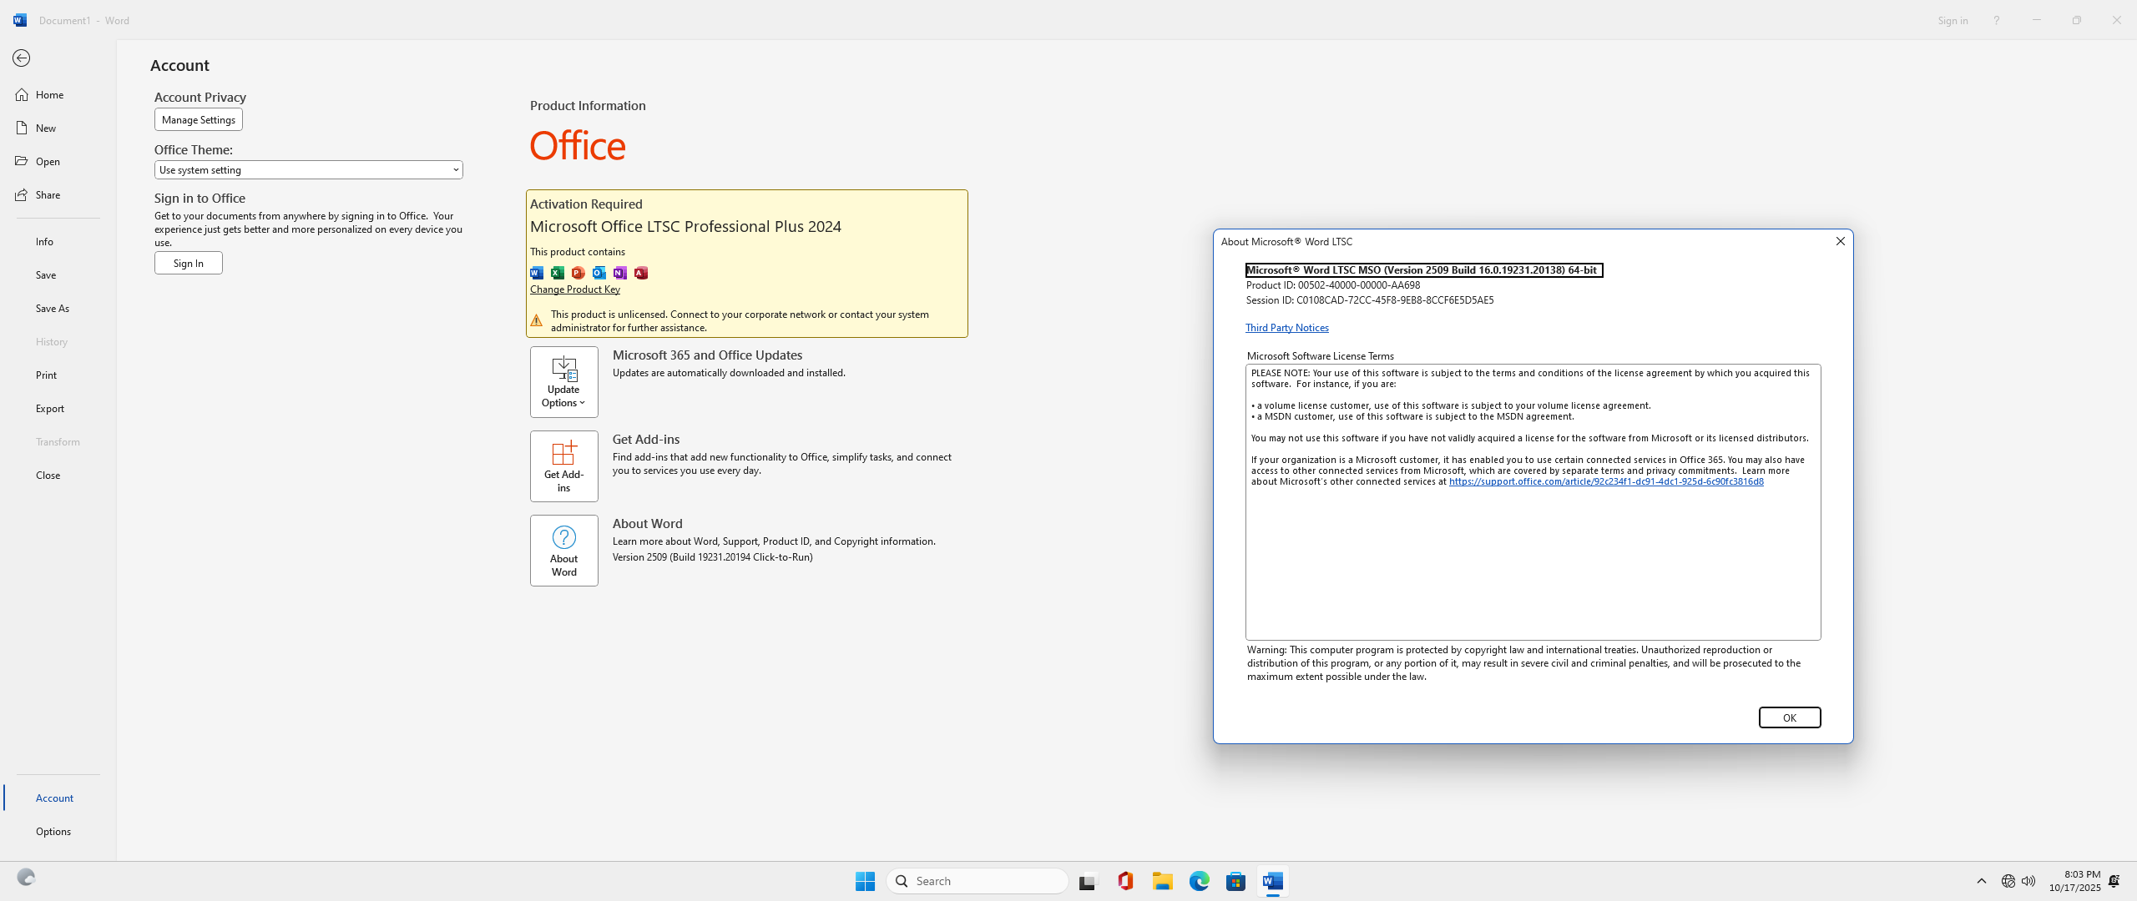The image size is (2137, 901).
Task: Open About Word info button
Action: [563, 551]
